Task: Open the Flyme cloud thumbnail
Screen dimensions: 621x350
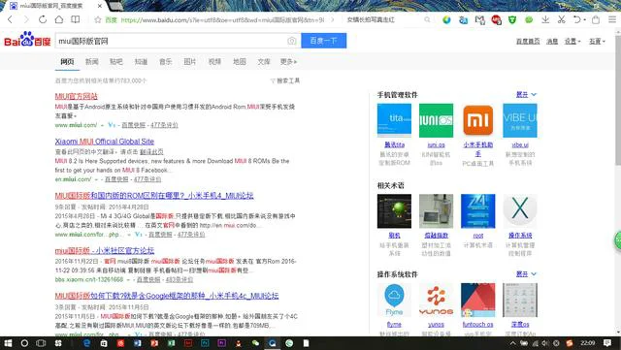Action: click(394, 301)
